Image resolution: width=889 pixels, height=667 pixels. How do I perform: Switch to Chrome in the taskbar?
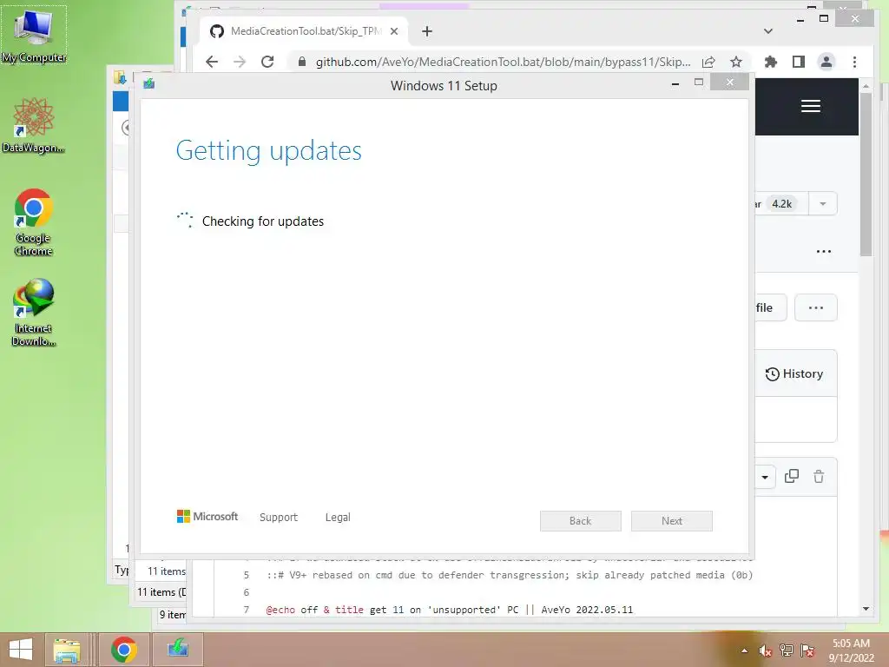tap(123, 650)
